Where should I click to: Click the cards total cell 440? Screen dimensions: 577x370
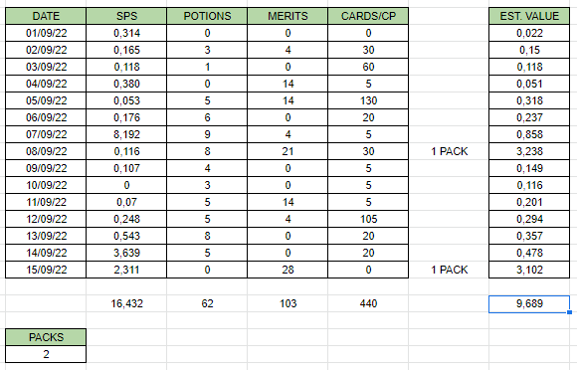pyautogui.click(x=368, y=303)
